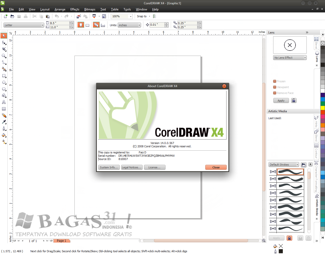Open the Bitmaps menu
This screenshot has width=325, height=254.
(x=90, y=9)
